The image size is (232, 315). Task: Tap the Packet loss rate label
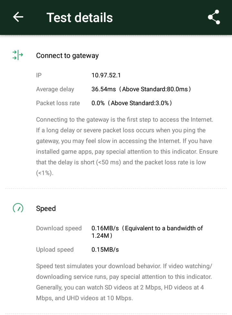[x=58, y=103]
